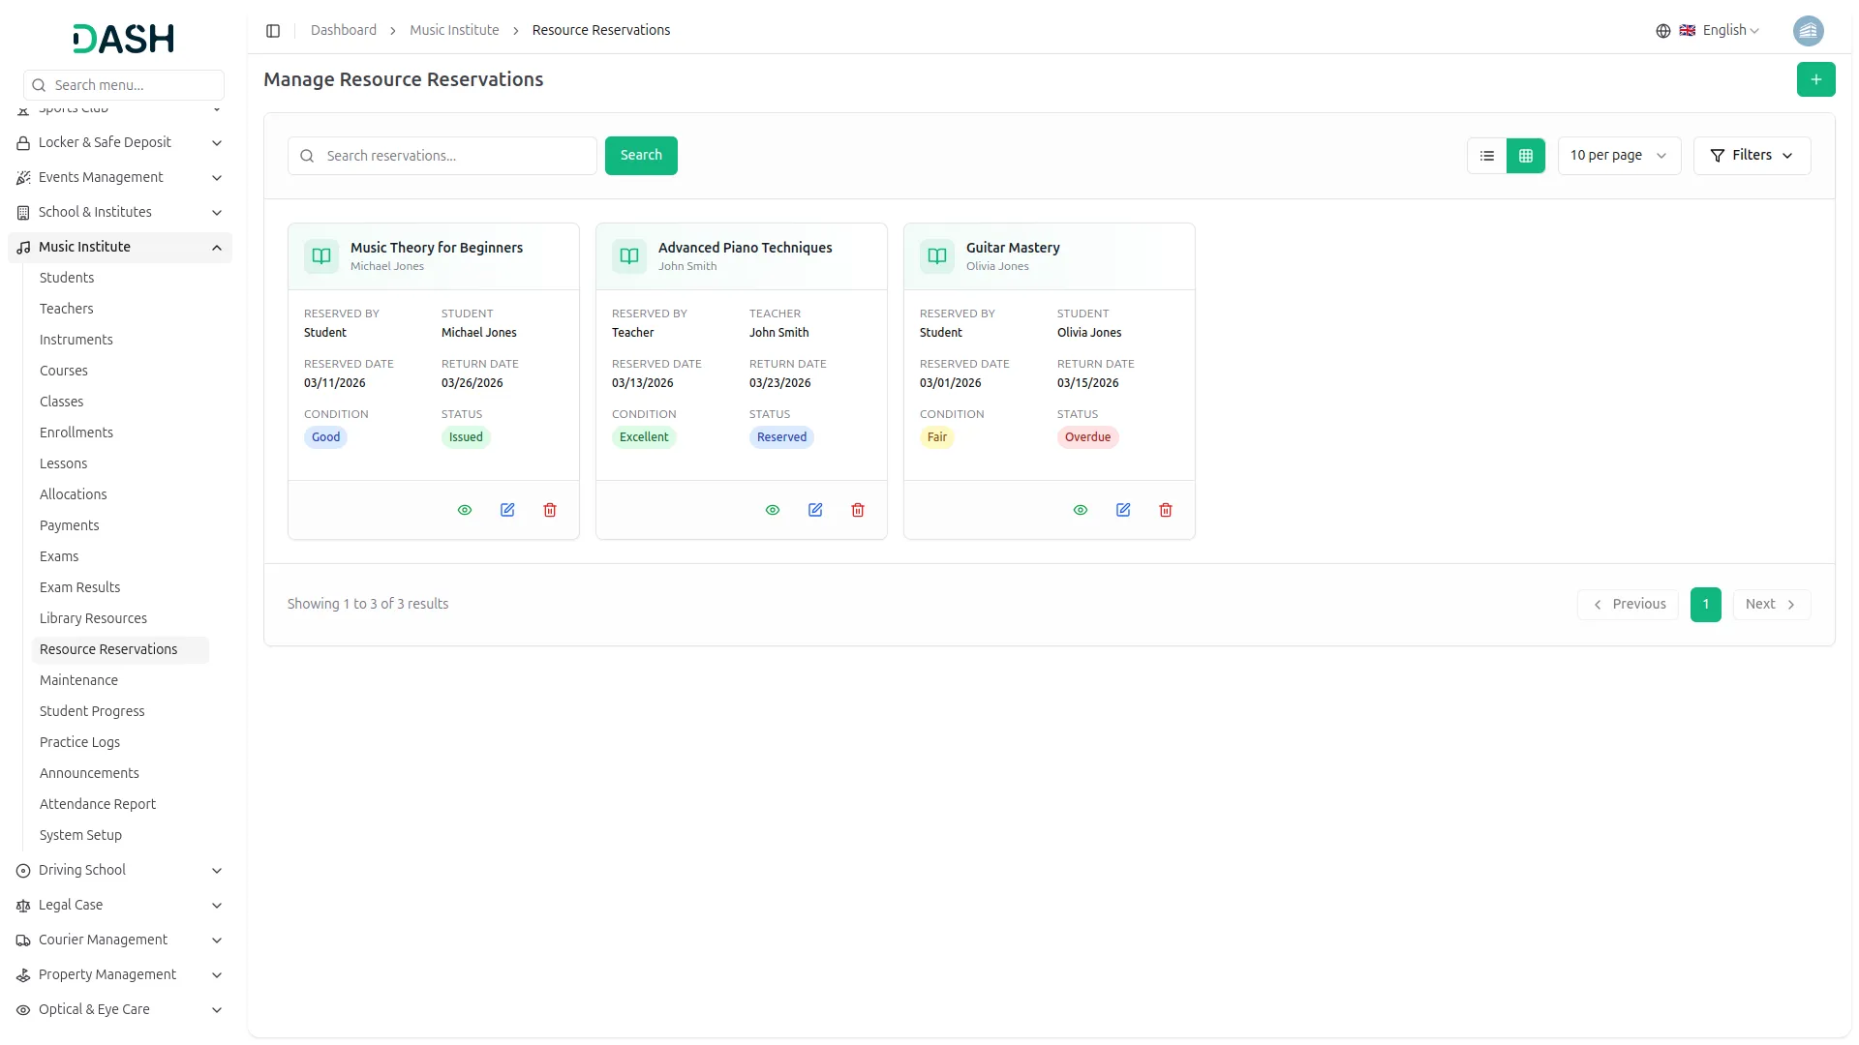The height and width of the screenshot is (1045, 1859).
Task: Delete the Advanced Piano Techniques reservation
Action: point(857,510)
